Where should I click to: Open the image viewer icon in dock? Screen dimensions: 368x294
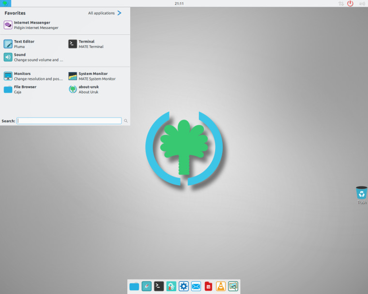233,286
